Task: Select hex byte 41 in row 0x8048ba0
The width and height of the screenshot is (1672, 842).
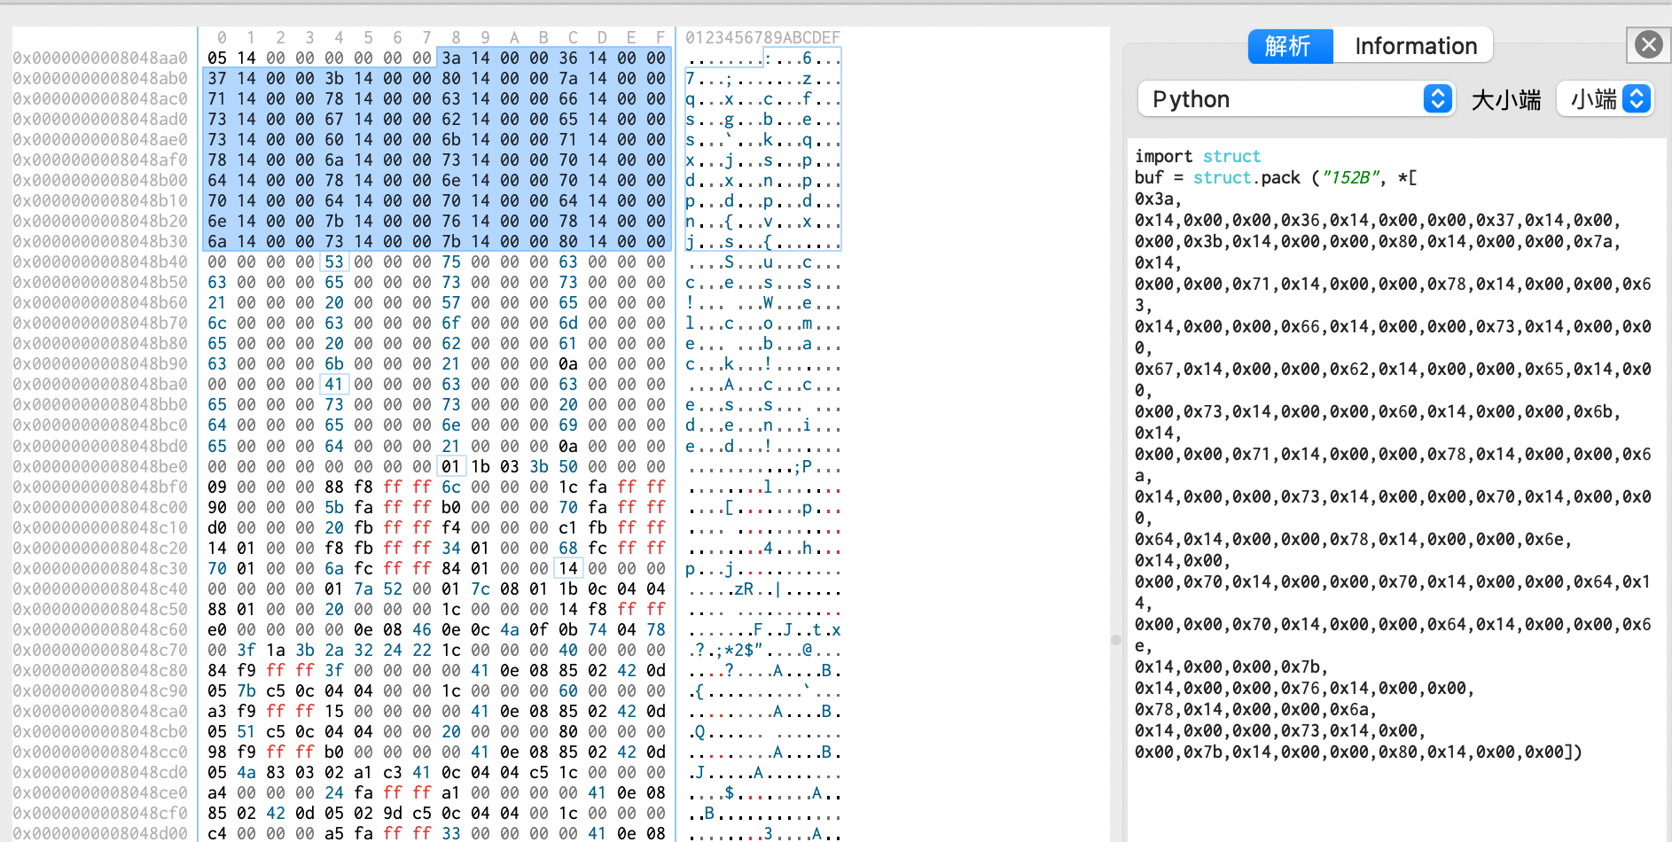Action: (x=334, y=385)
